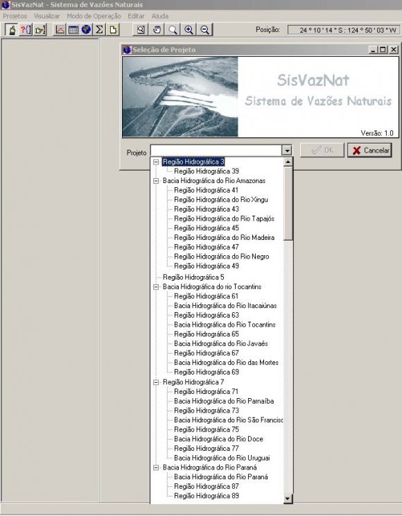Viewport: 402px width, 516px height.
Task: Activate the green pointing hand tool
Action: (x=40, y=30)
